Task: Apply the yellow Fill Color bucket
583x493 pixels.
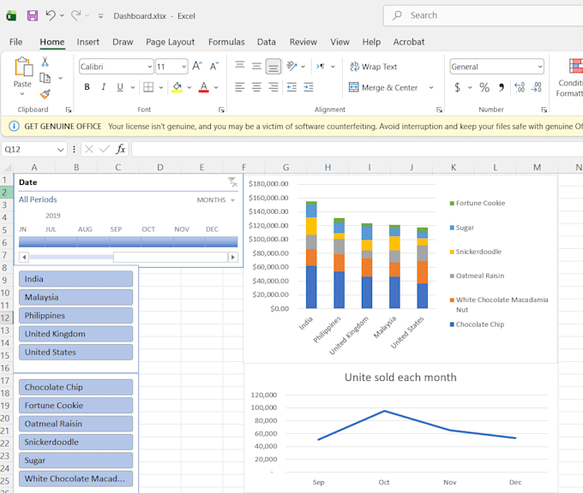Action: (177, 87)
